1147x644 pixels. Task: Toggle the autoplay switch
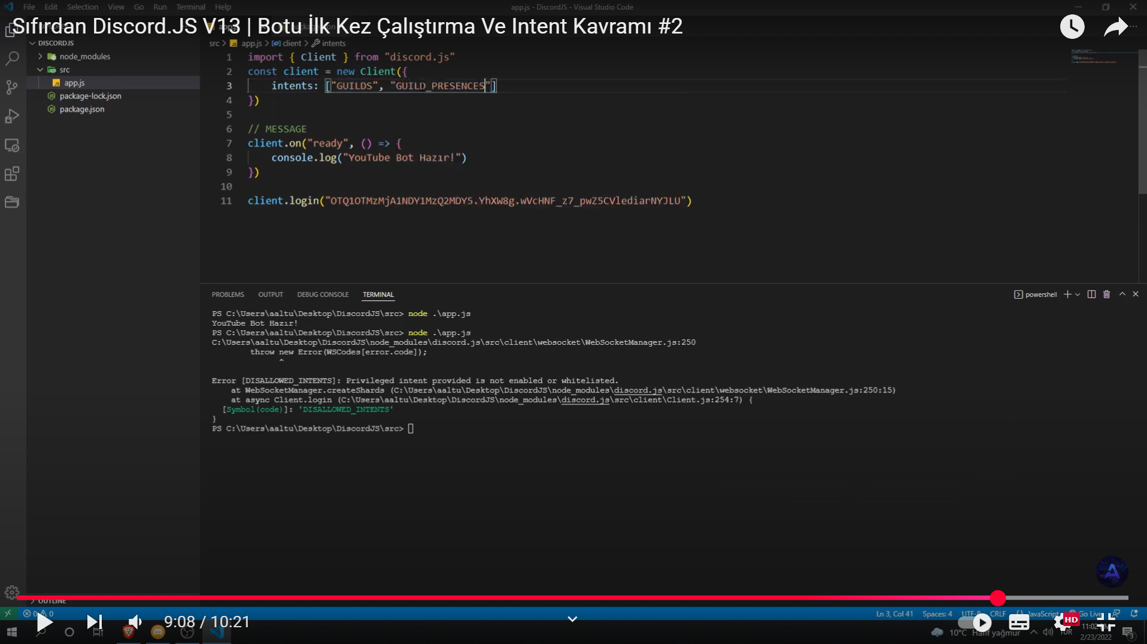[975, 622]
